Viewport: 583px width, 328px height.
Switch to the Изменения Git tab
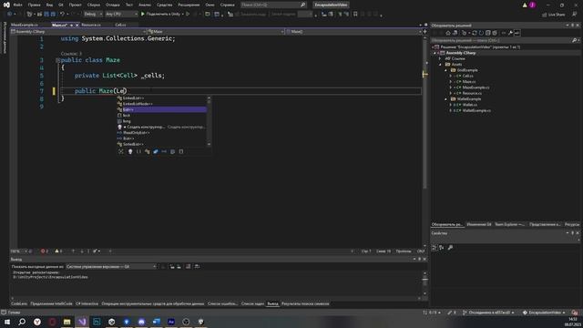pos(479,225)
